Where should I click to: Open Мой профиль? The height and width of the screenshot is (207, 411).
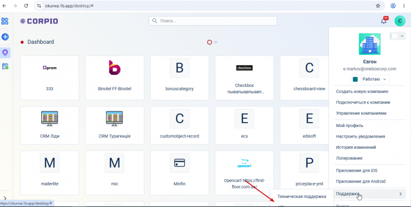pyautogui.click(x=349, y=126)
